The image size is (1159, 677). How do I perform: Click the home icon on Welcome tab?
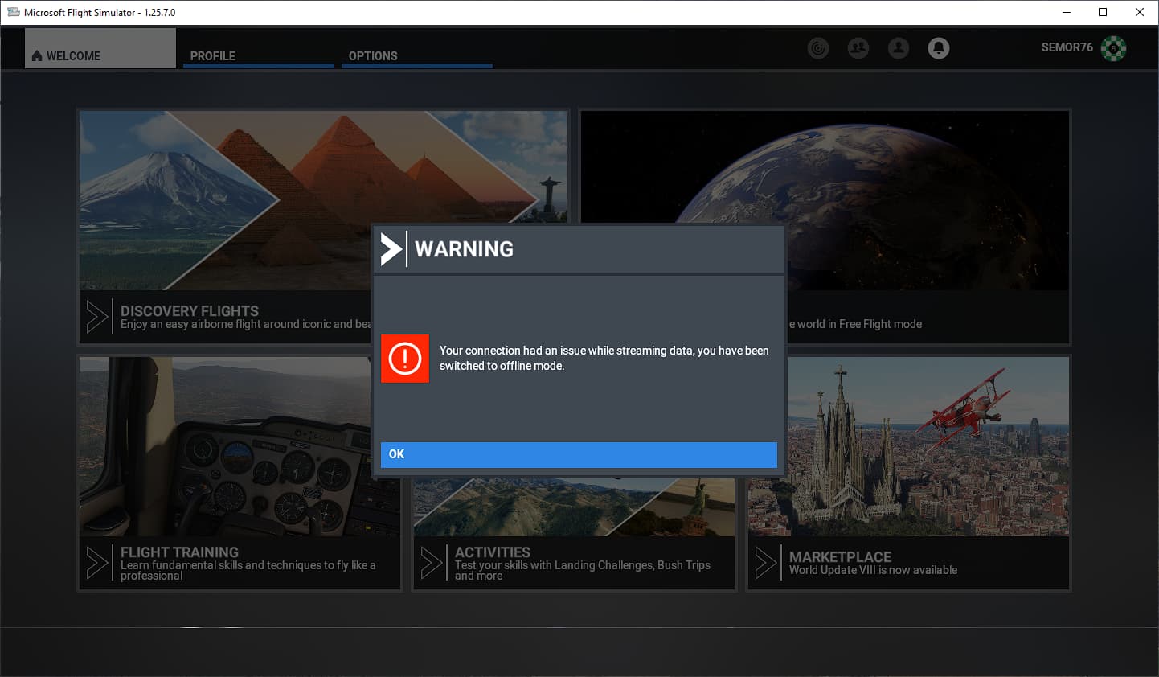[x=37, y=56]
